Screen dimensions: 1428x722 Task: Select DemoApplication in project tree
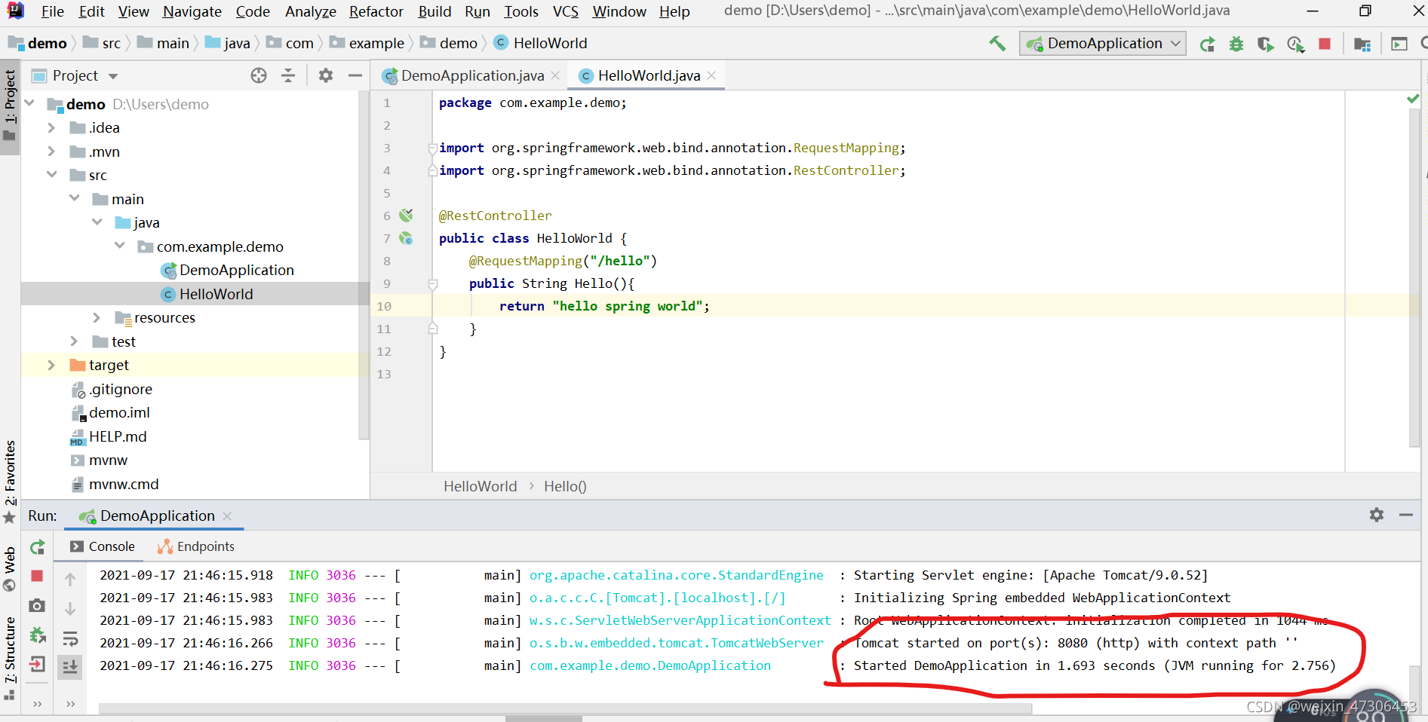pyautogui.click(x=236, y=270)
